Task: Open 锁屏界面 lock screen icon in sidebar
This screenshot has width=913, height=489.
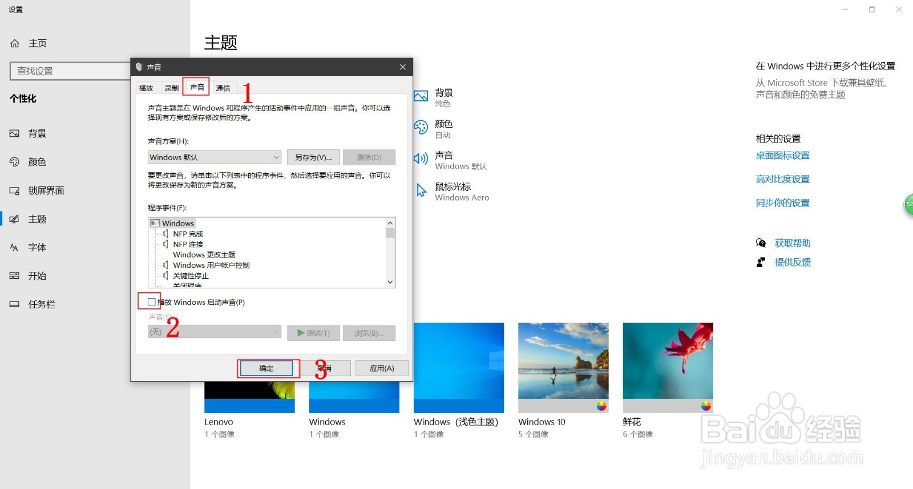Action: pyautogui.click(x=14, y=190)
